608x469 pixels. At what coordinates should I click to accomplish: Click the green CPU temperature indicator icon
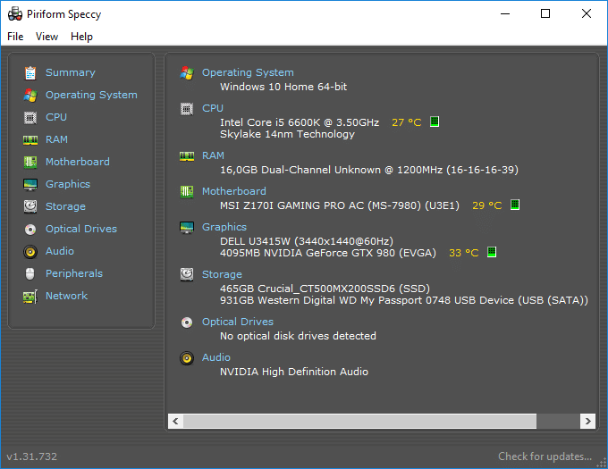435,121
